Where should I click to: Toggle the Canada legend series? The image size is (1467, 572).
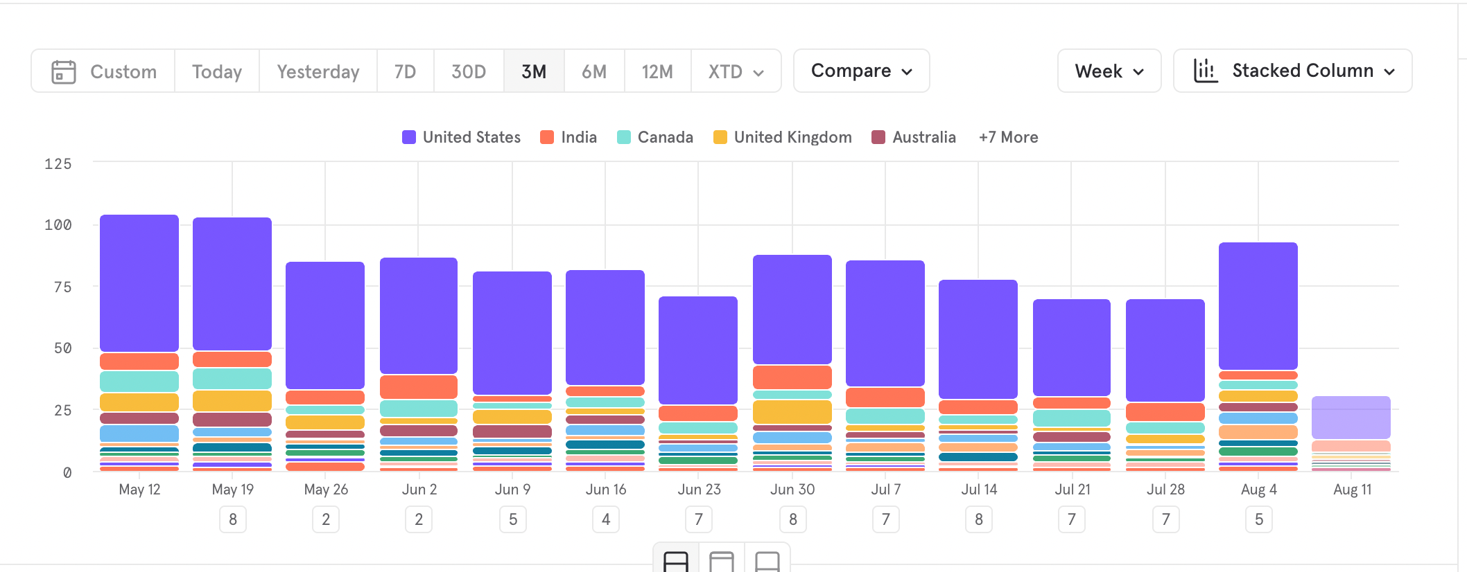point(655,137)
